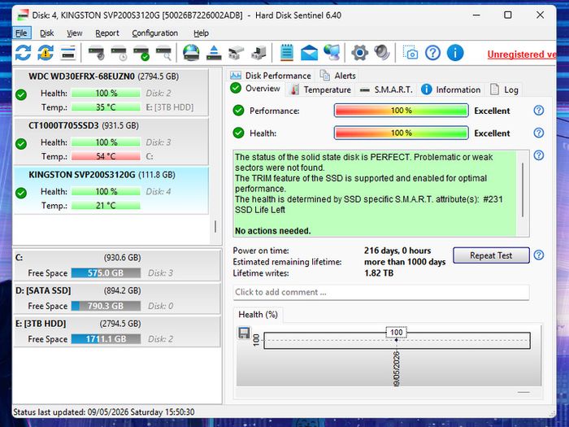The width and height of the screenshot is (569, 427).
Task: Click the eject disk toolbar icon
Action: pos(214,53)
